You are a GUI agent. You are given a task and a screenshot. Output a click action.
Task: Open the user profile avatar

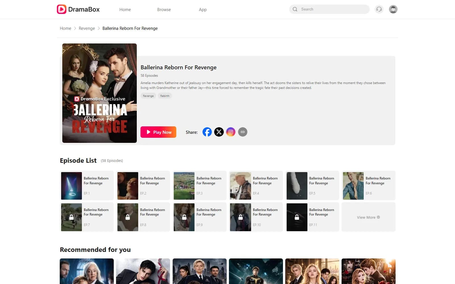click(x=393, y=9)
